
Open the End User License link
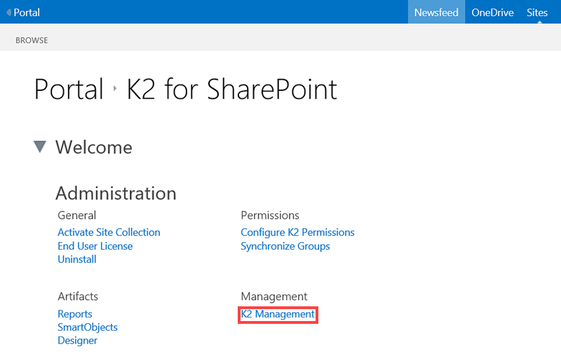[95, 246]
